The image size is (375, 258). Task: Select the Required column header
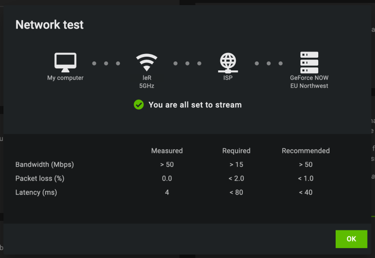tap(236, 151)
